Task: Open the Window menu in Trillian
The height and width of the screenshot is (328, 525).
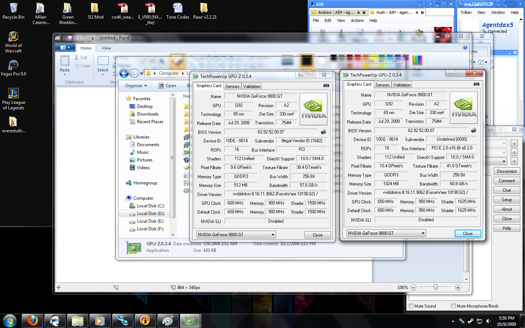Action: (498, 12)
